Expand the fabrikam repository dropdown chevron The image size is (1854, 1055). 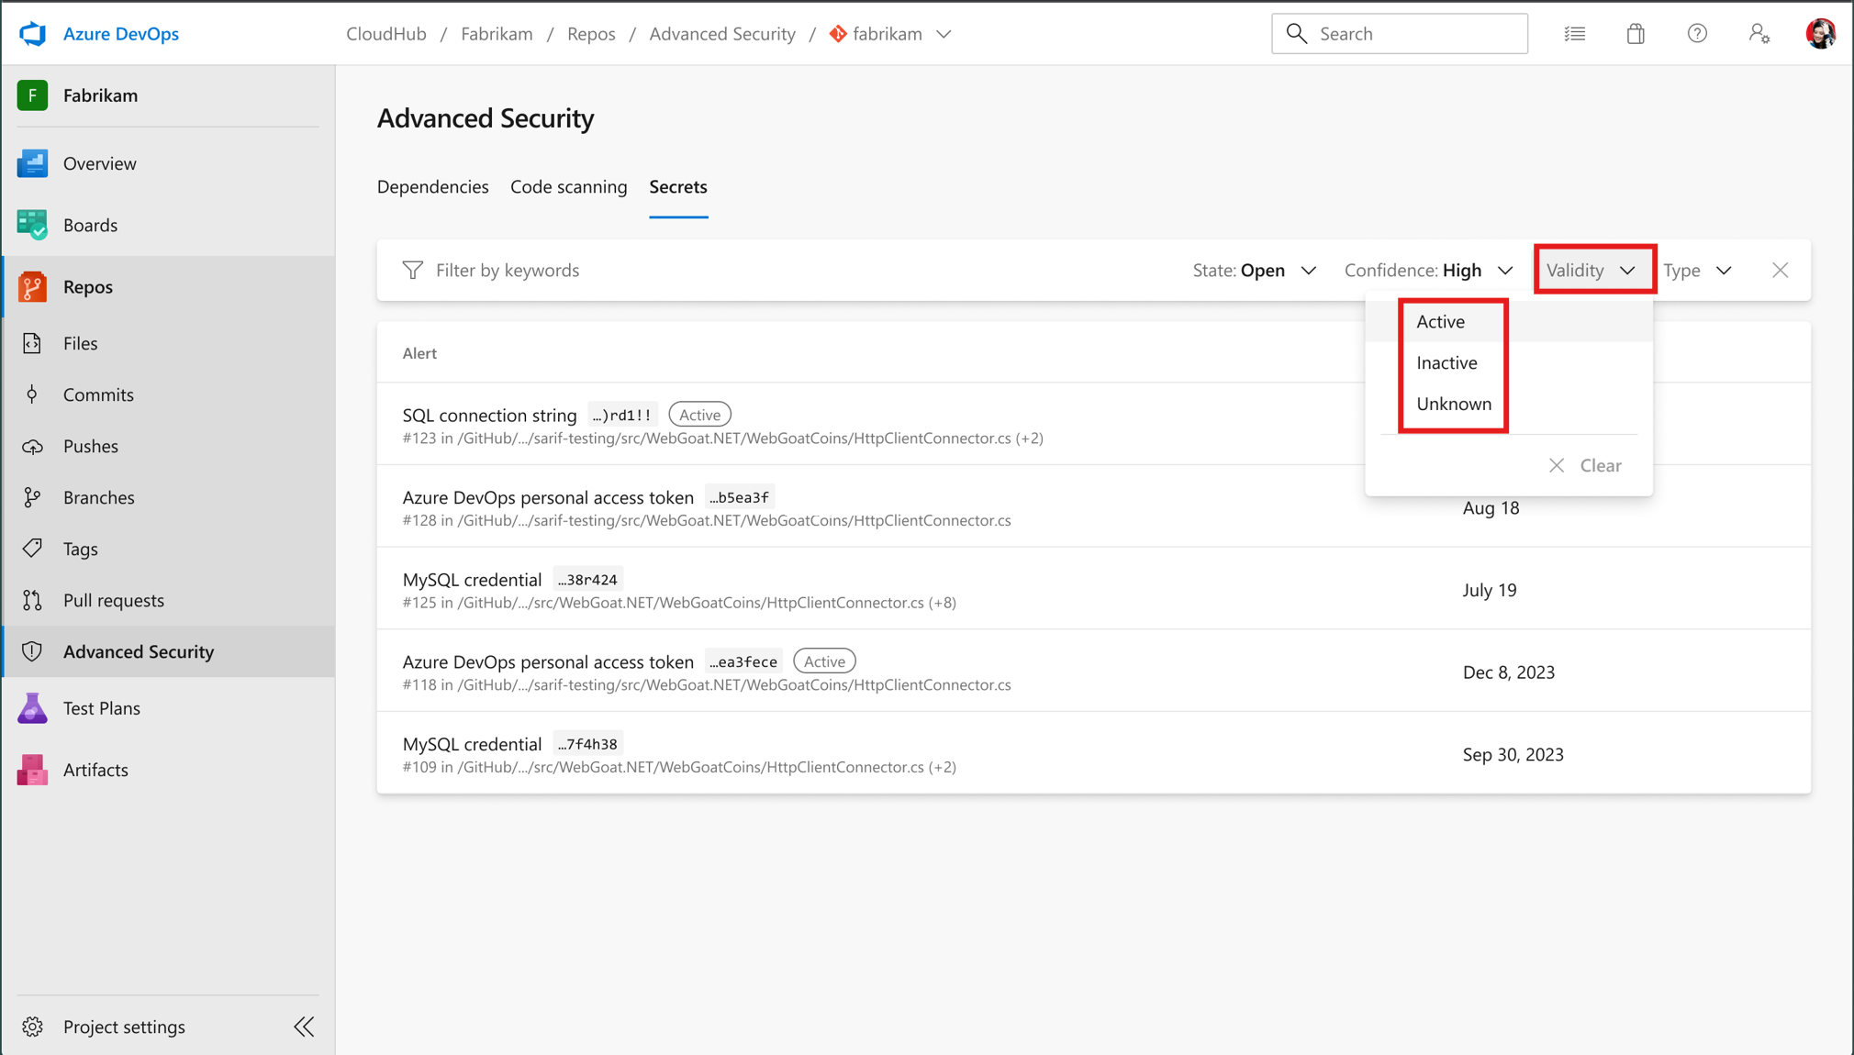point(944,34)
